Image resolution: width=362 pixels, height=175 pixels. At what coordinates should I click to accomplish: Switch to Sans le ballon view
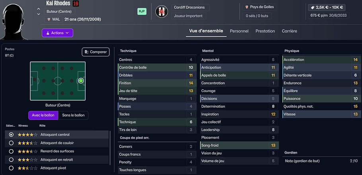(x=73, y=115)
